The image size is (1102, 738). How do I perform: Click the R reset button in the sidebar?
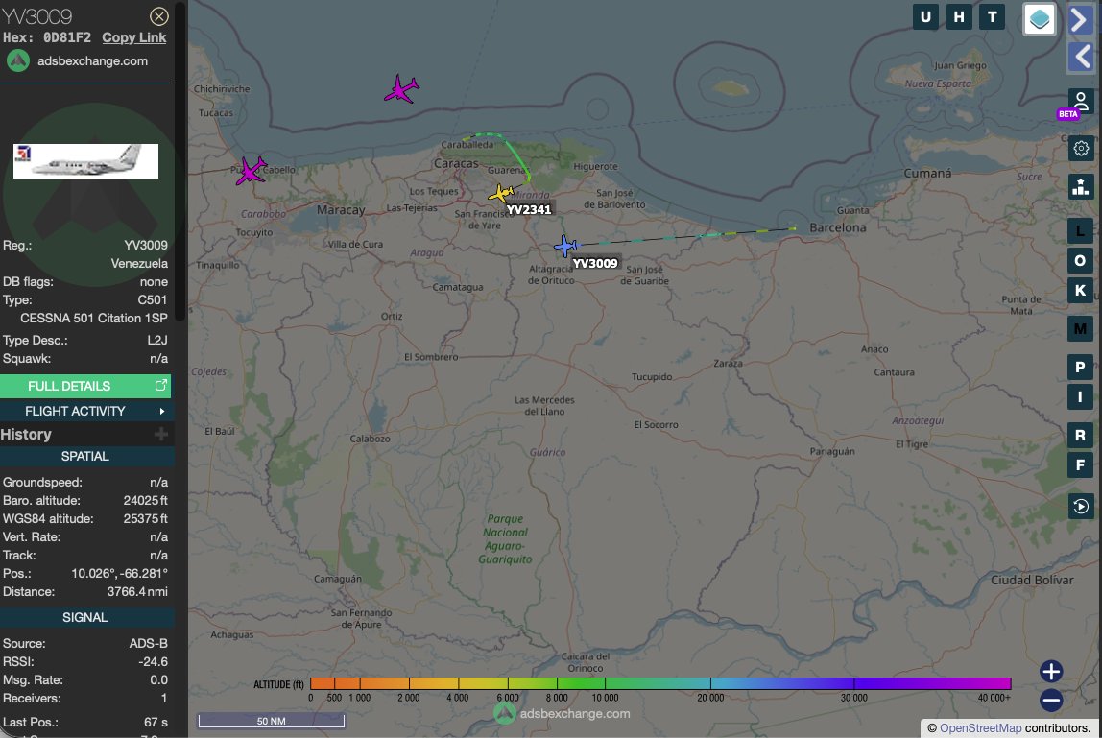click(1079, 435)
